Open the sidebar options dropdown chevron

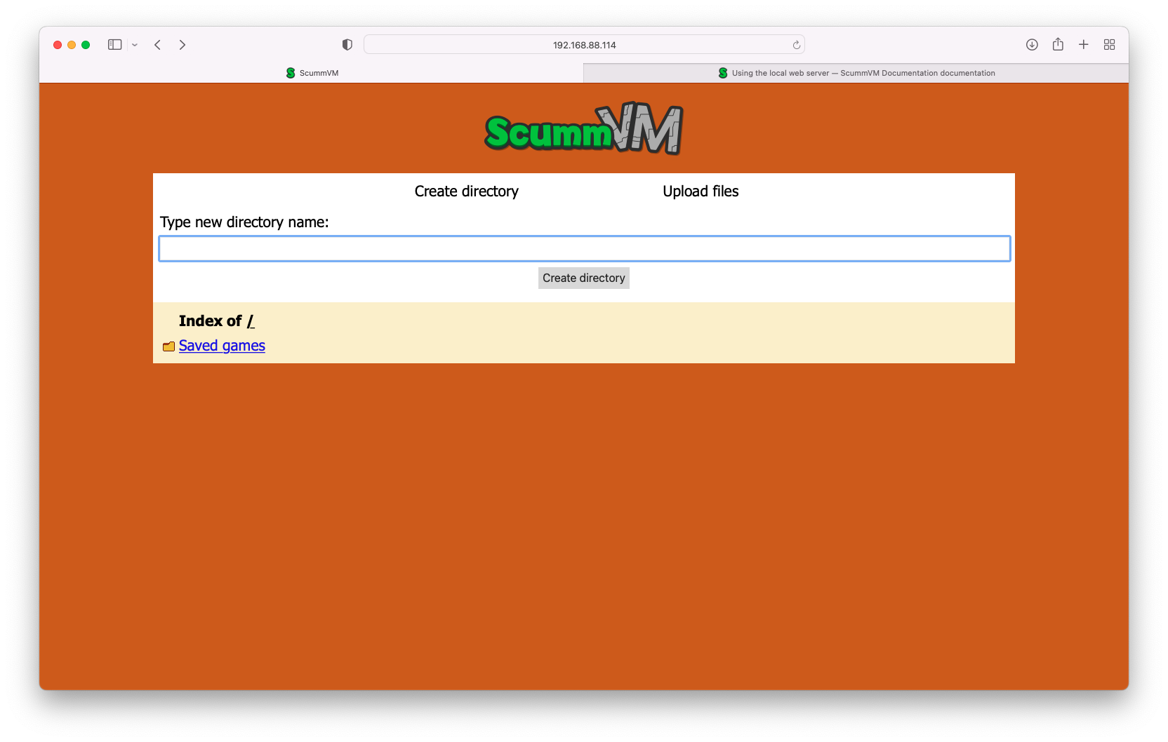(x=135, y=45)
